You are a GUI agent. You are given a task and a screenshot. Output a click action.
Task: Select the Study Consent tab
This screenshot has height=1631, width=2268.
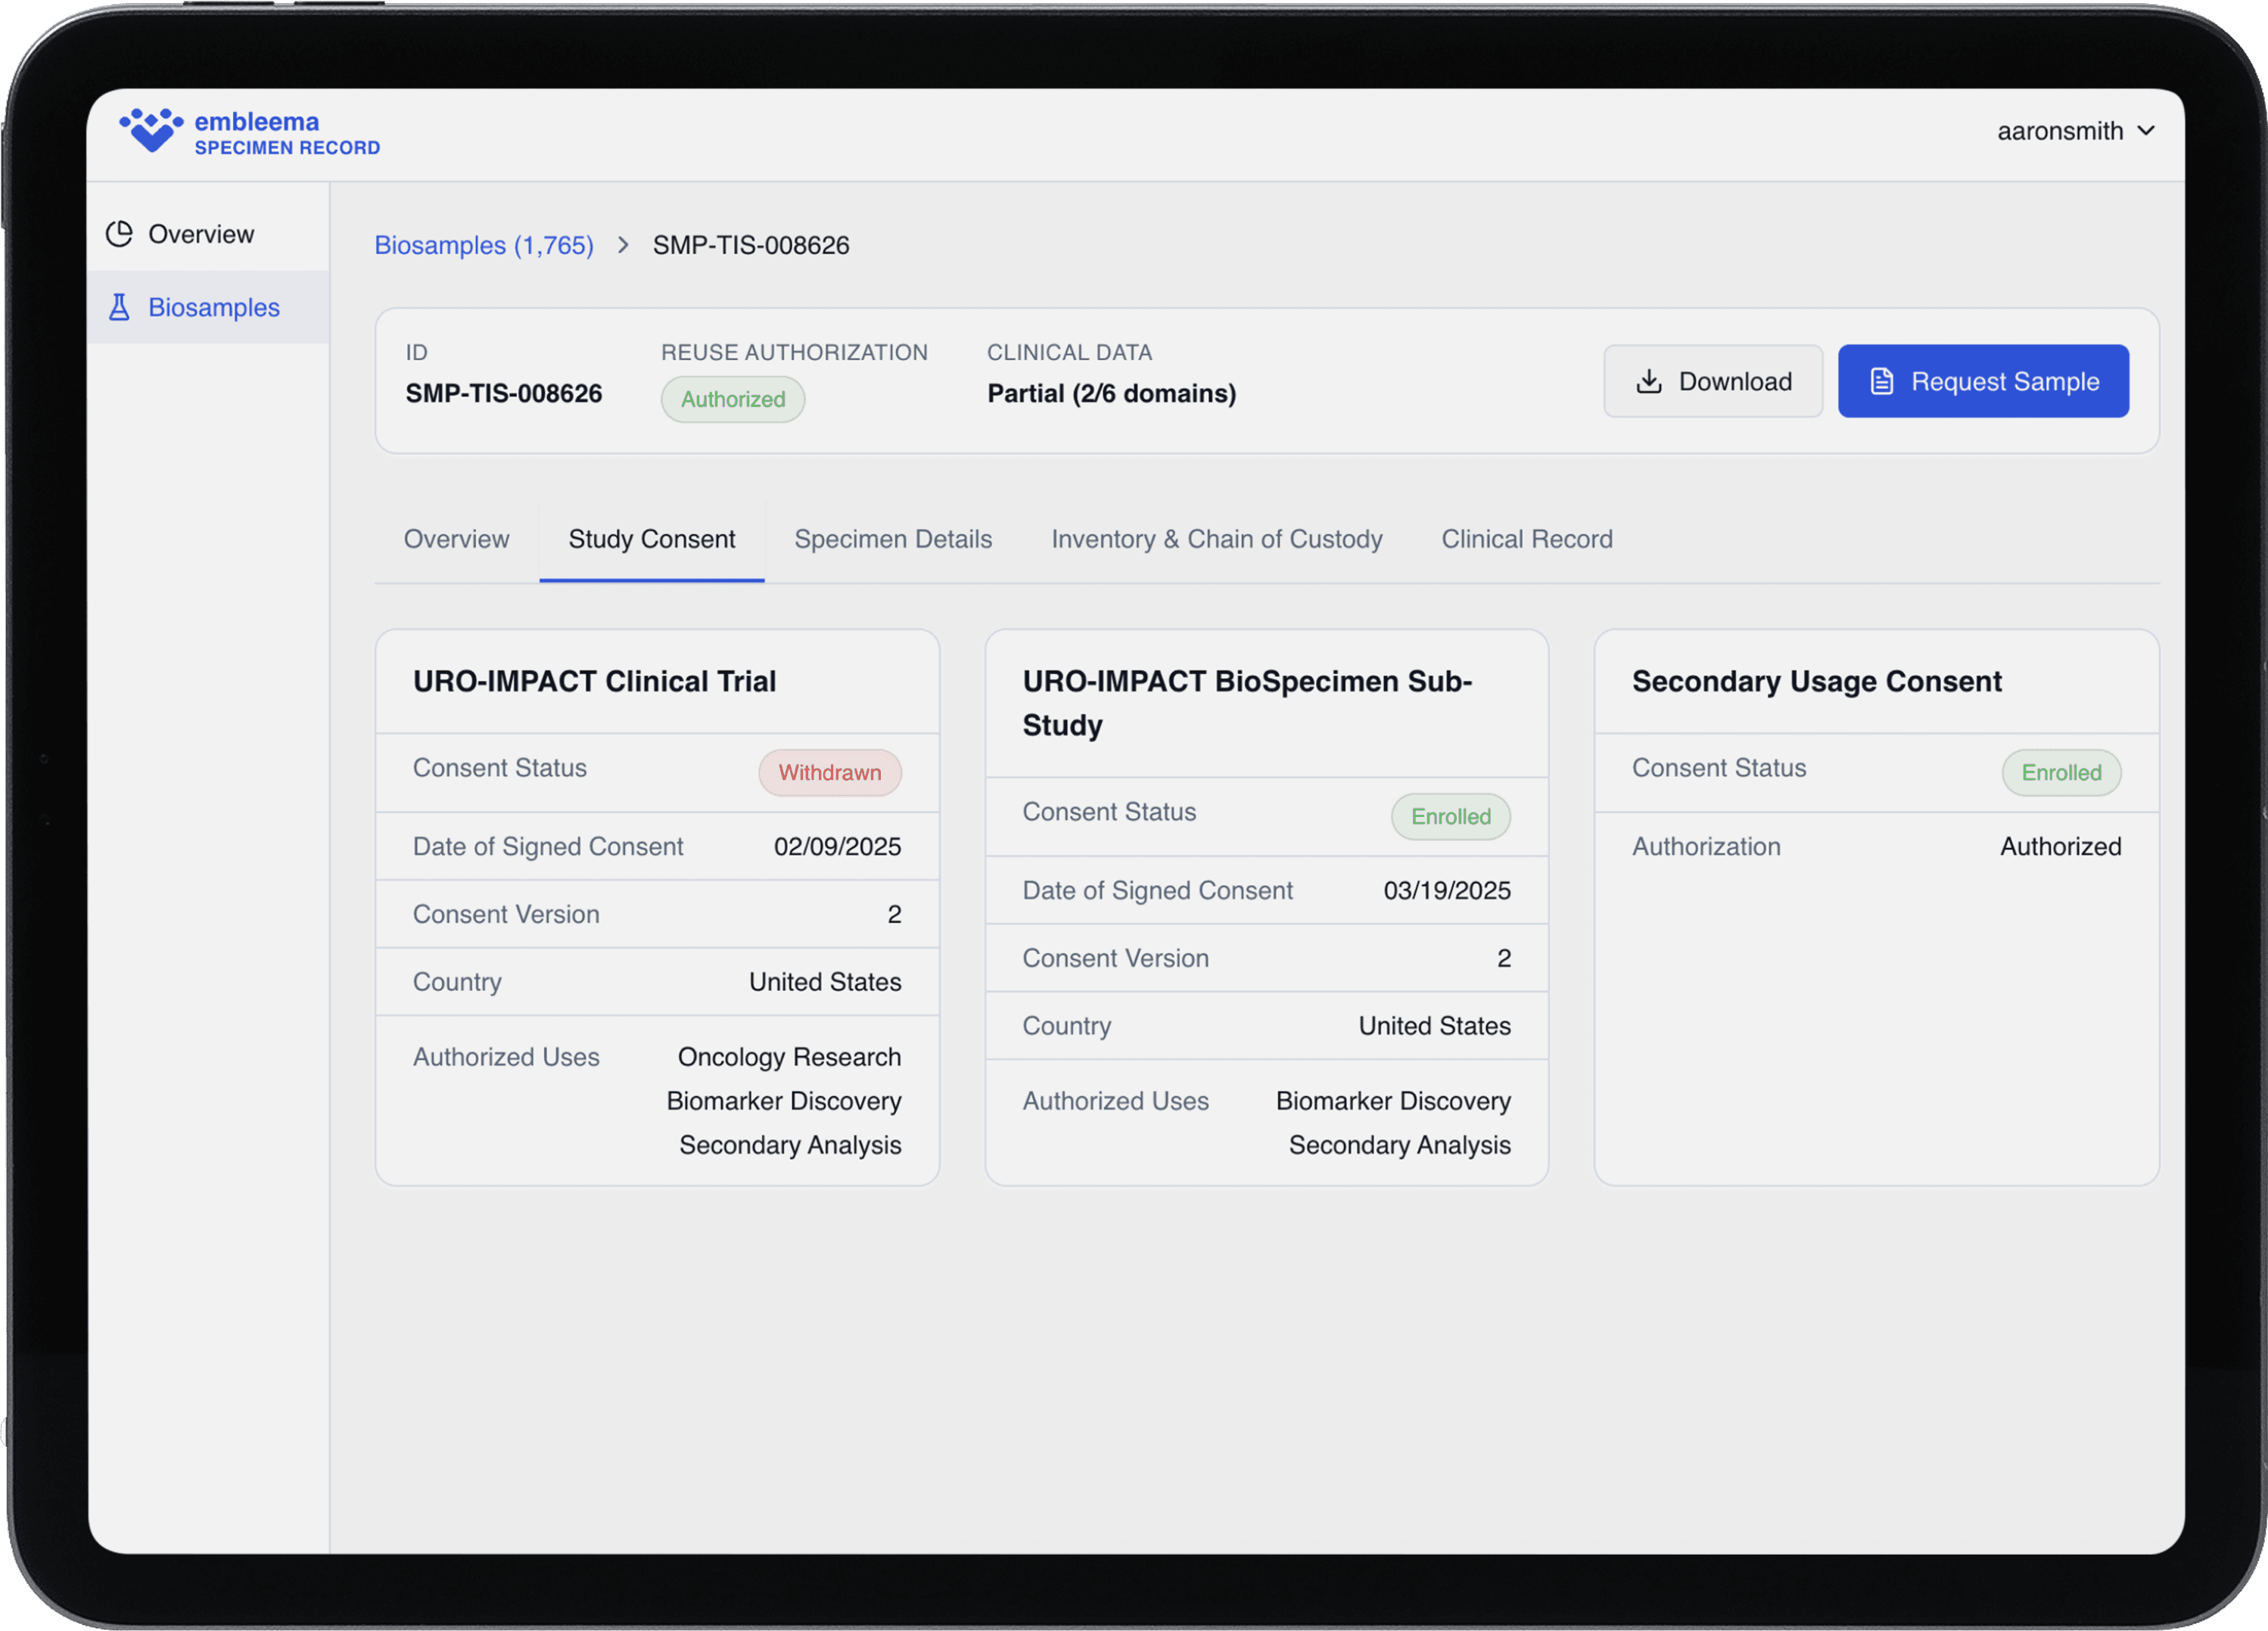coord(651,539)
